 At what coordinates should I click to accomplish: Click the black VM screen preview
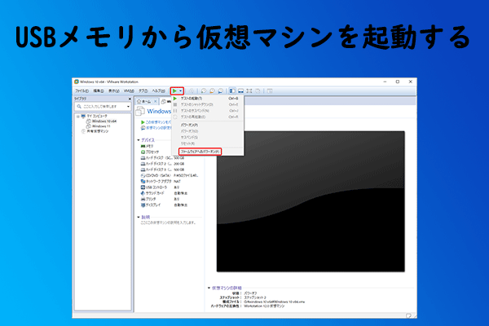(x=311, y=201)
